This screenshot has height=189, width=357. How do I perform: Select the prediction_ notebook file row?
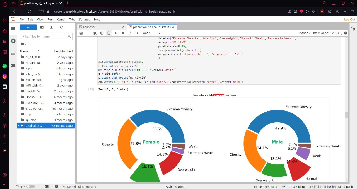(x=46, y=126)
